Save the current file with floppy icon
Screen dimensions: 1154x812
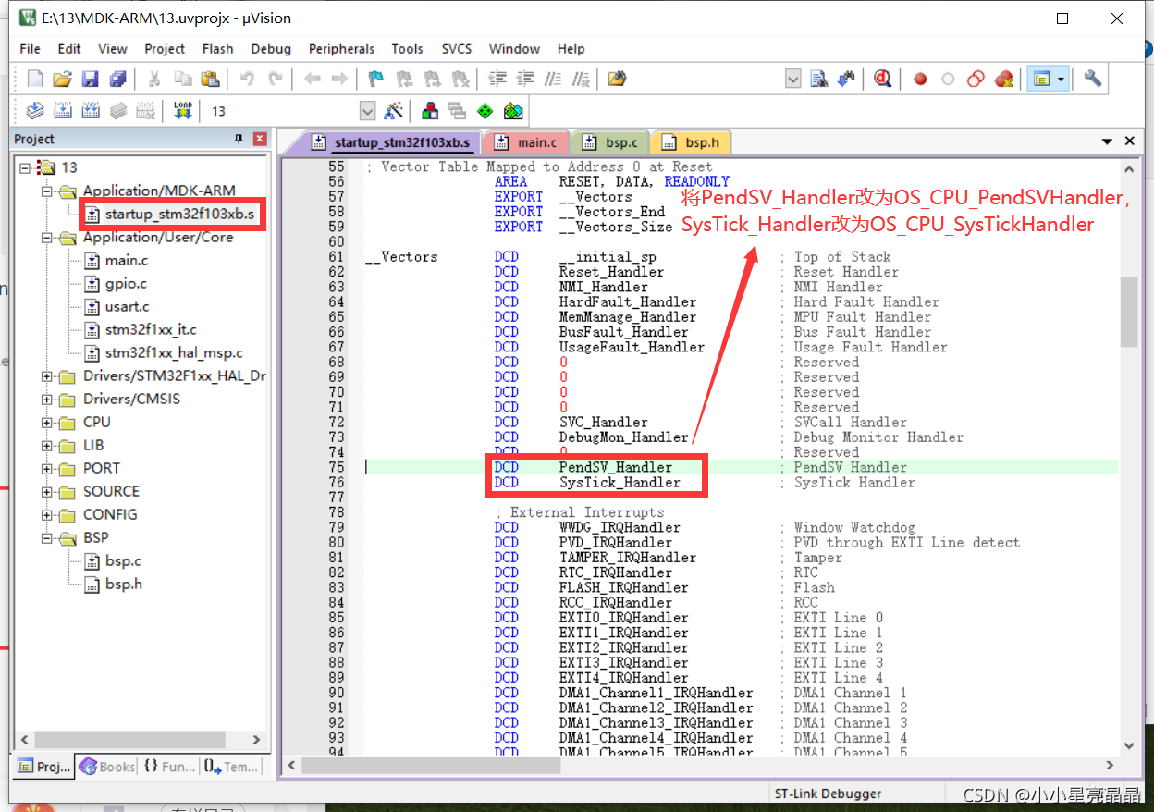pyautogui.click(x=90, y=79)
